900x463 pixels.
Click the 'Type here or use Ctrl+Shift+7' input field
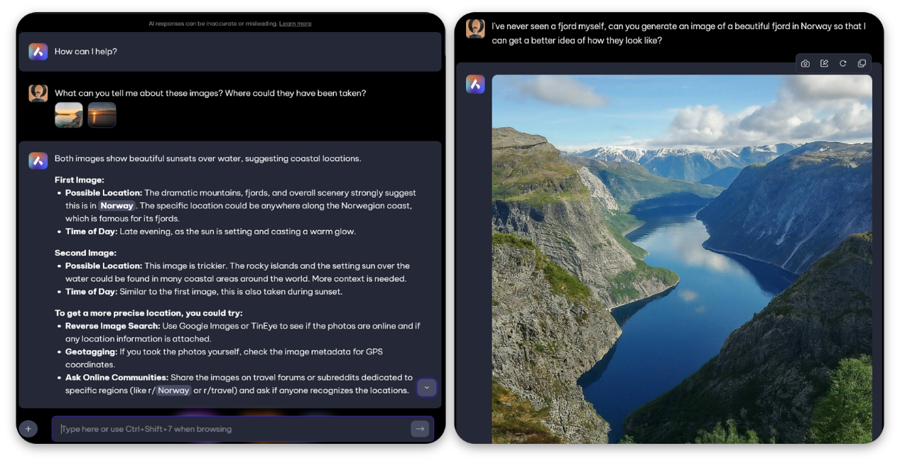(x=242, y=429)
